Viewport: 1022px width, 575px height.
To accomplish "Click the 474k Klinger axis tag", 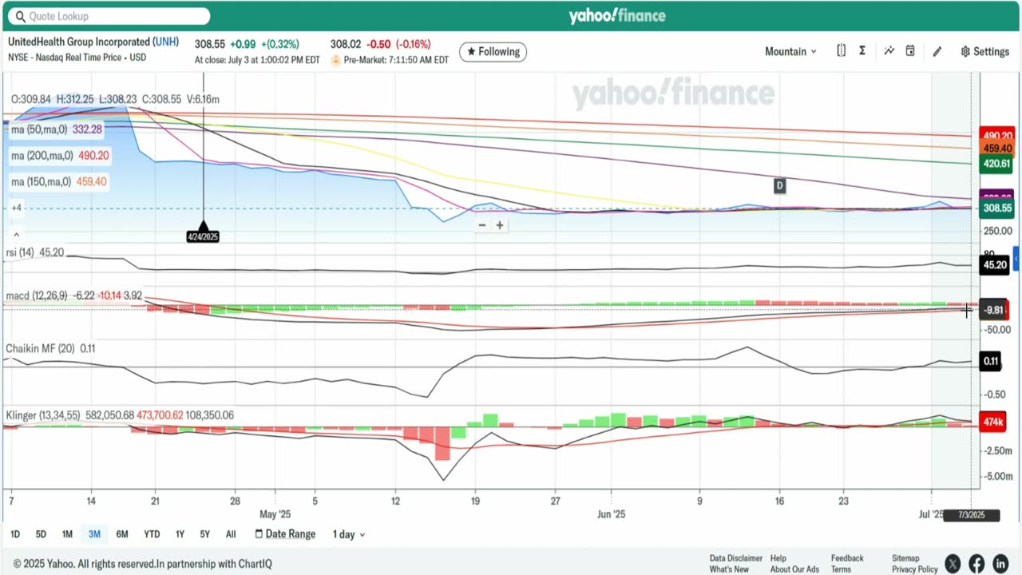I will [x=994, y=422].
